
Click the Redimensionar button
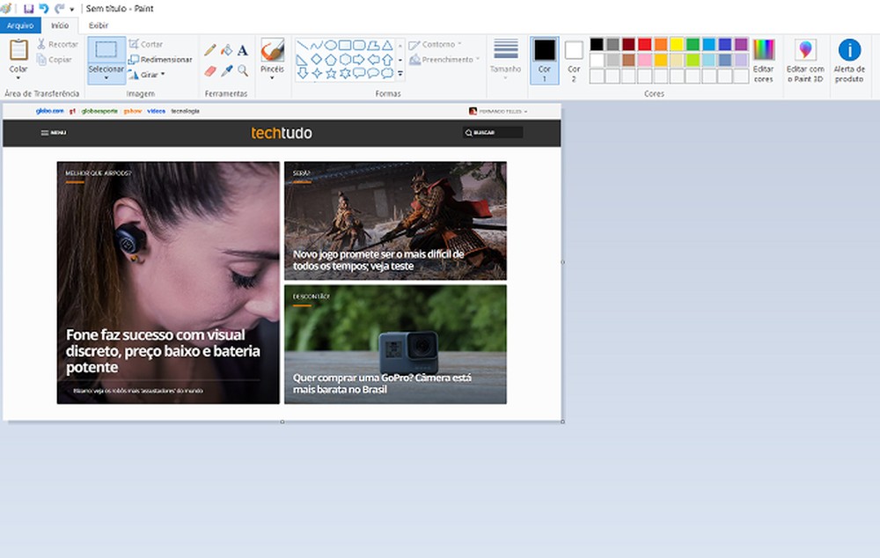(160, 59)
